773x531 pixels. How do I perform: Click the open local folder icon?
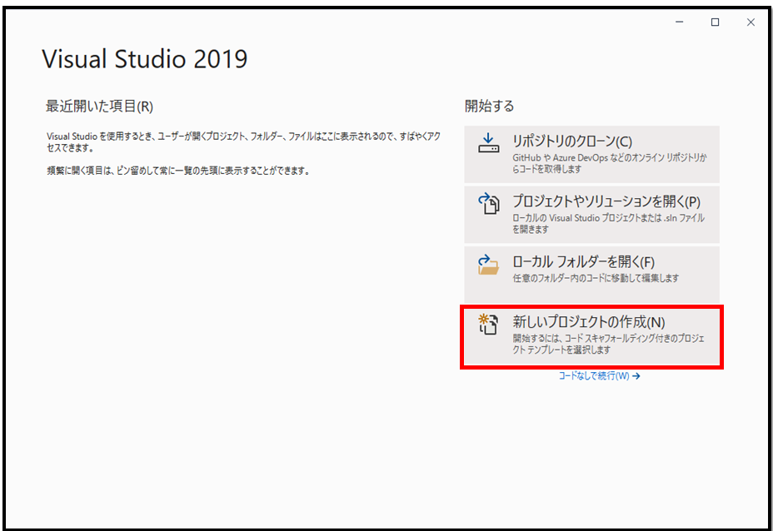[x=488, y=265]
